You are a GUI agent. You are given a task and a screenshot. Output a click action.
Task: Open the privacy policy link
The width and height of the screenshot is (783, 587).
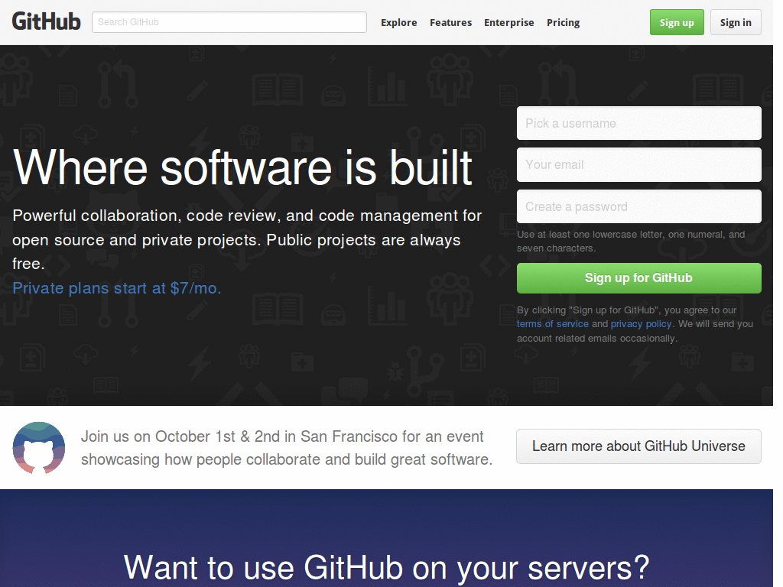pos(641,323)
